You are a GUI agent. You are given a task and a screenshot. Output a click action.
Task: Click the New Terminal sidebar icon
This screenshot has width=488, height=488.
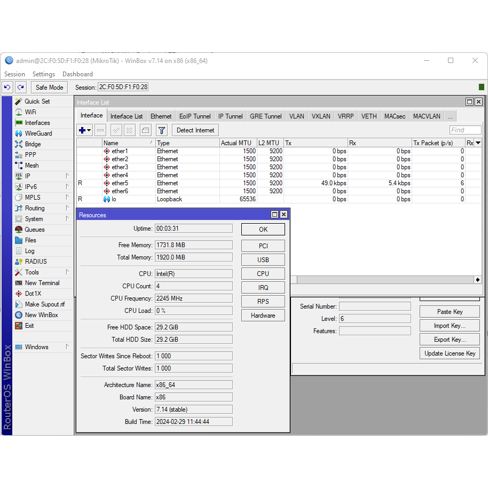[x=19, y=283]
